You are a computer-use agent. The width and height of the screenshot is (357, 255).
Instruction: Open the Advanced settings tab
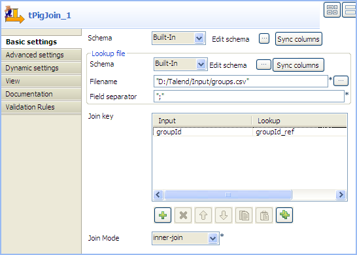coord(41,55)
